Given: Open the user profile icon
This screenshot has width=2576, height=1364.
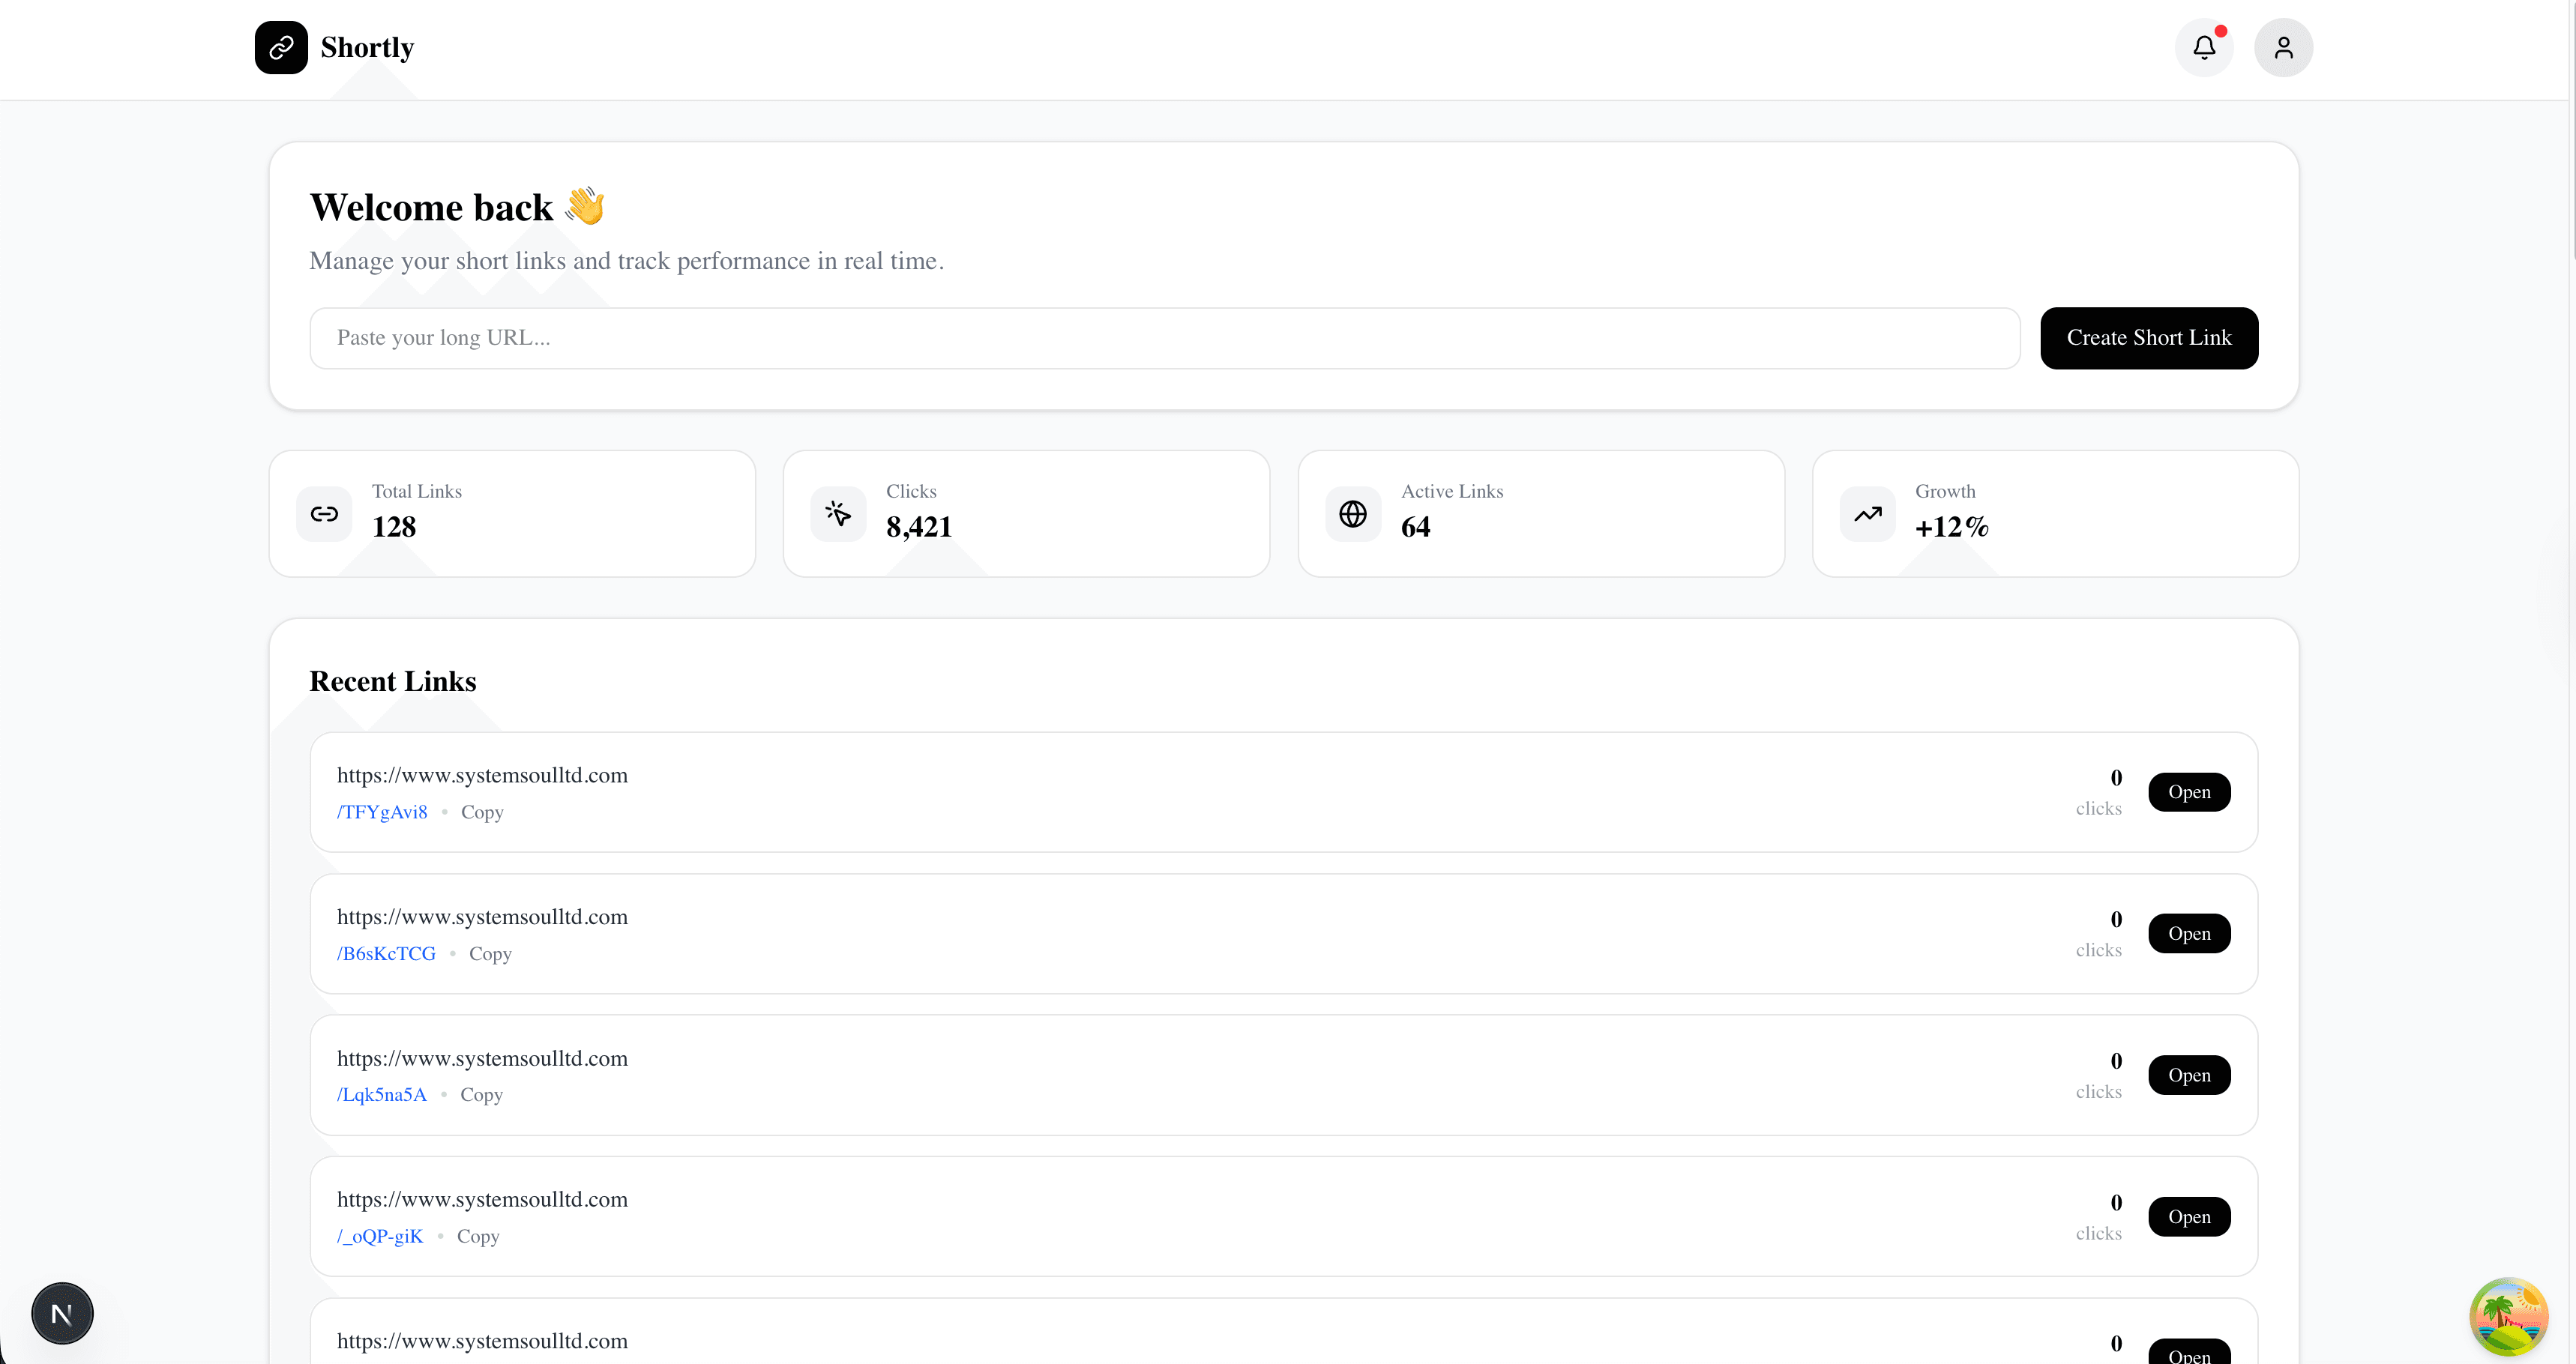Looking at the screenshot, I should [x=2283, y=47].
